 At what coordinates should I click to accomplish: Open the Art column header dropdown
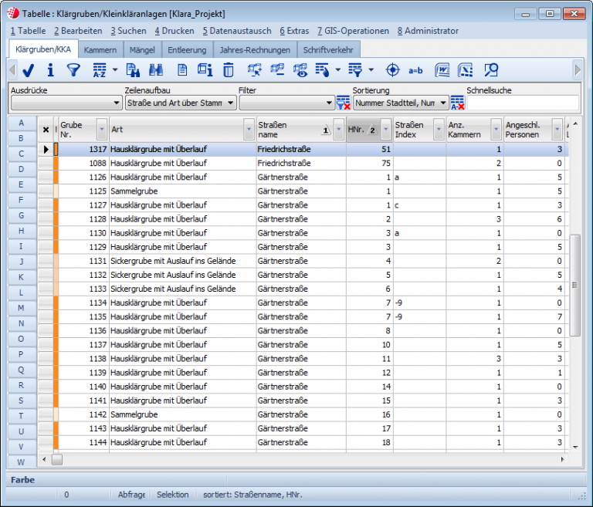pyautogui.click(x=249, y=129)
